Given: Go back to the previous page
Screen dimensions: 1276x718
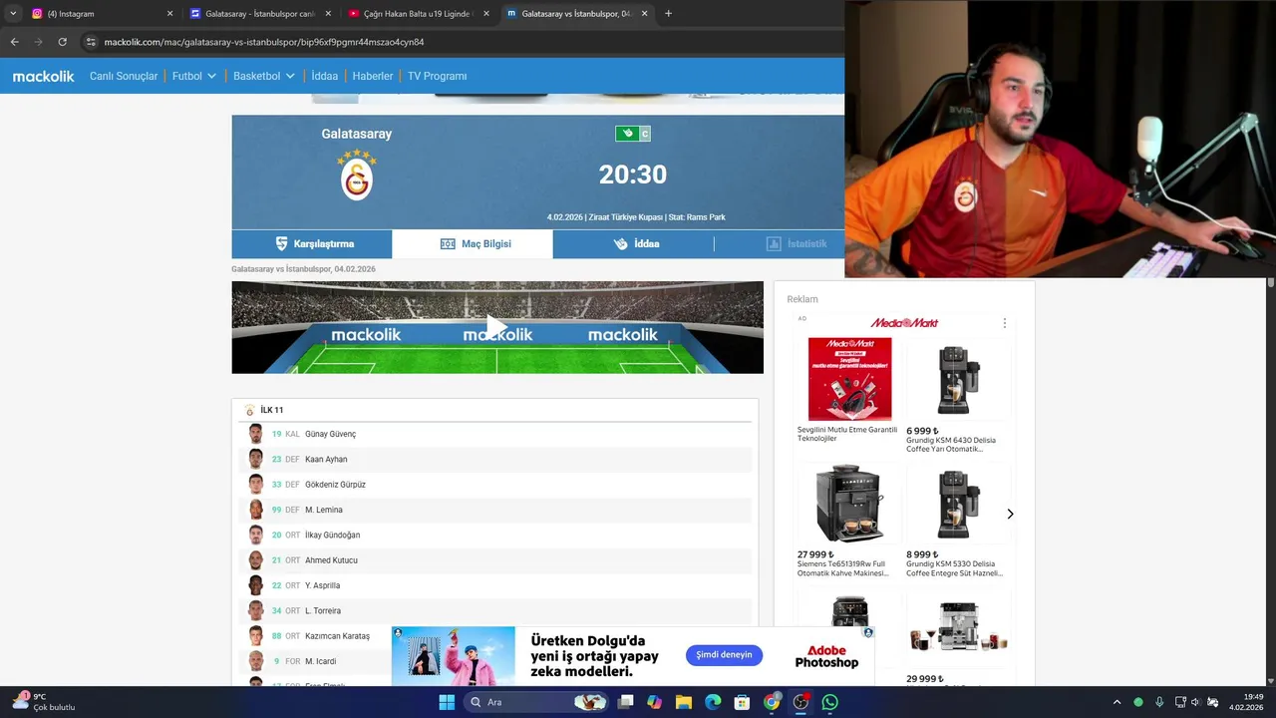Looking at the screenshot, I should pos(14,42).
